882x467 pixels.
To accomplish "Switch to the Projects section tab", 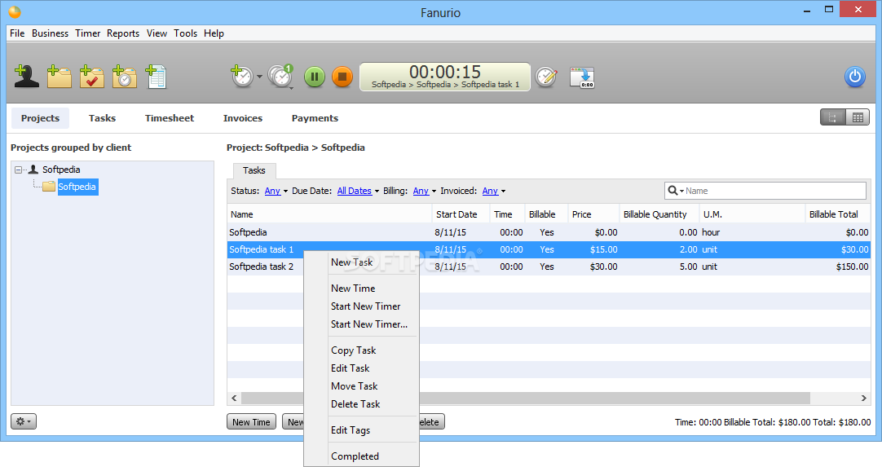I will click(x=41, y=118).
